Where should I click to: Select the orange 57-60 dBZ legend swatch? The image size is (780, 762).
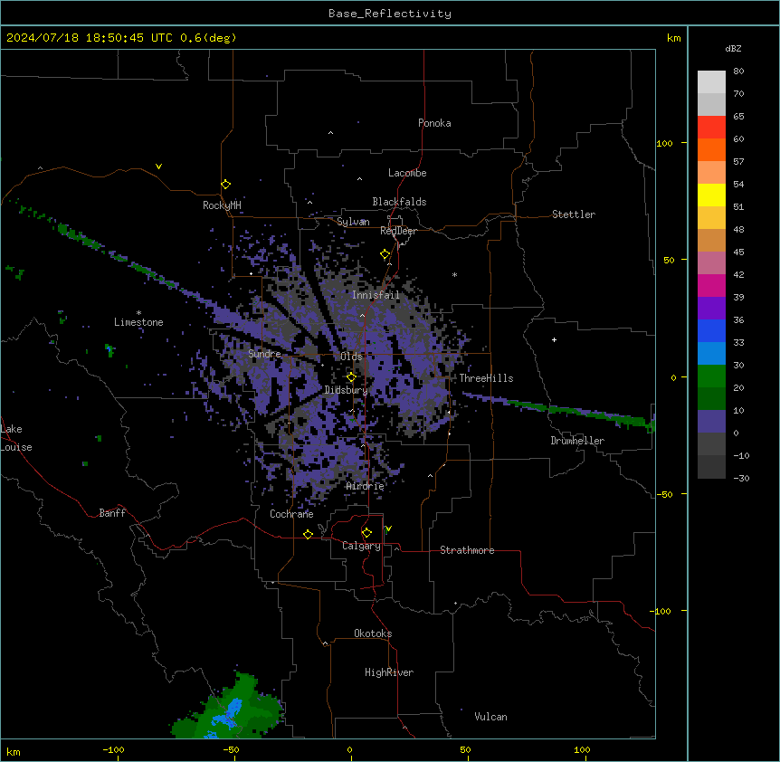coord(711,149)
